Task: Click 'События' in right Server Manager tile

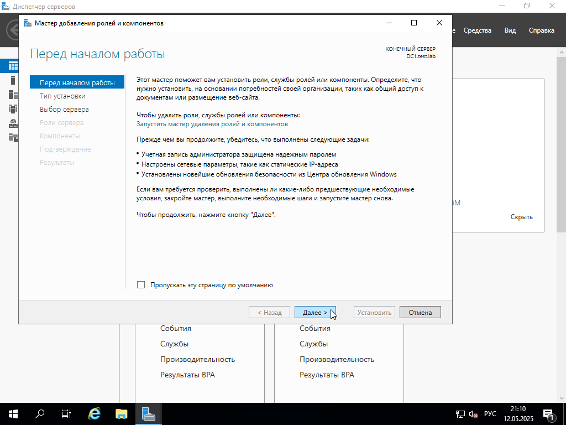Action: coord(315,328)
